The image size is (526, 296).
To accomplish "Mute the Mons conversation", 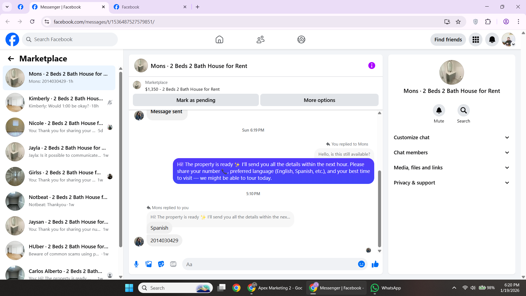I will tap(439, 110).
